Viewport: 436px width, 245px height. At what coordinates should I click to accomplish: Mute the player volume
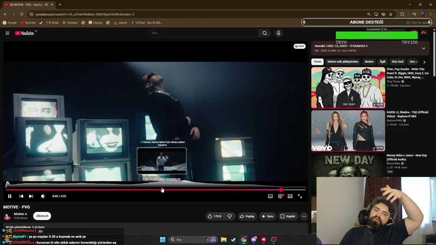click(x=43, y=196)
